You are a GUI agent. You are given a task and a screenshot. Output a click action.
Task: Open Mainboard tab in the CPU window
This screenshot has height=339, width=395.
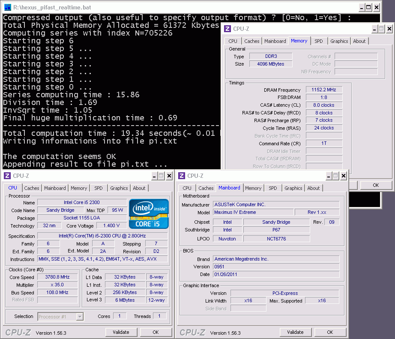coord(55,188)
